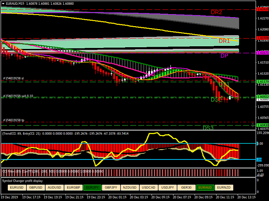
Task: Click the DR2 resistance level label
Action: pos(216,12)
